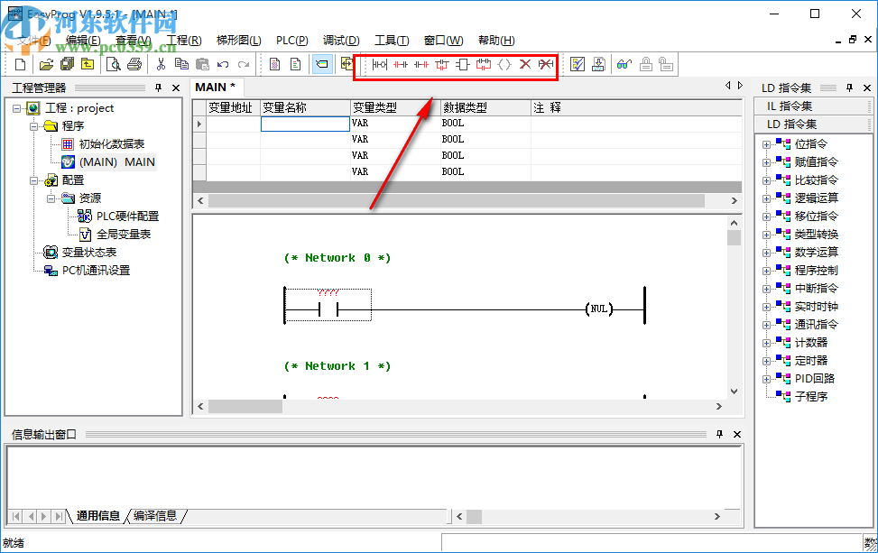Open the PLC(P) menu
Image resolution: width=878 pixels, height=553 pixels.
tap(292, 41)
